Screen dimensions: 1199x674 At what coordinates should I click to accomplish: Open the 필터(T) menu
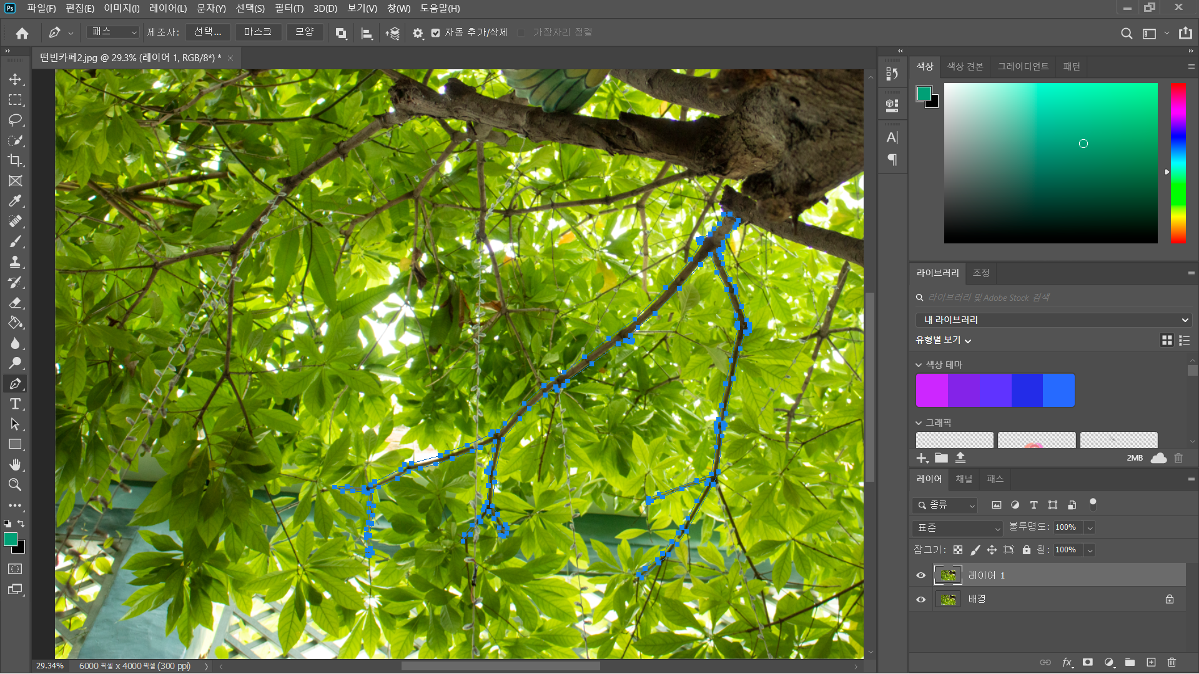pyautogui.click(x=289, y=8)
